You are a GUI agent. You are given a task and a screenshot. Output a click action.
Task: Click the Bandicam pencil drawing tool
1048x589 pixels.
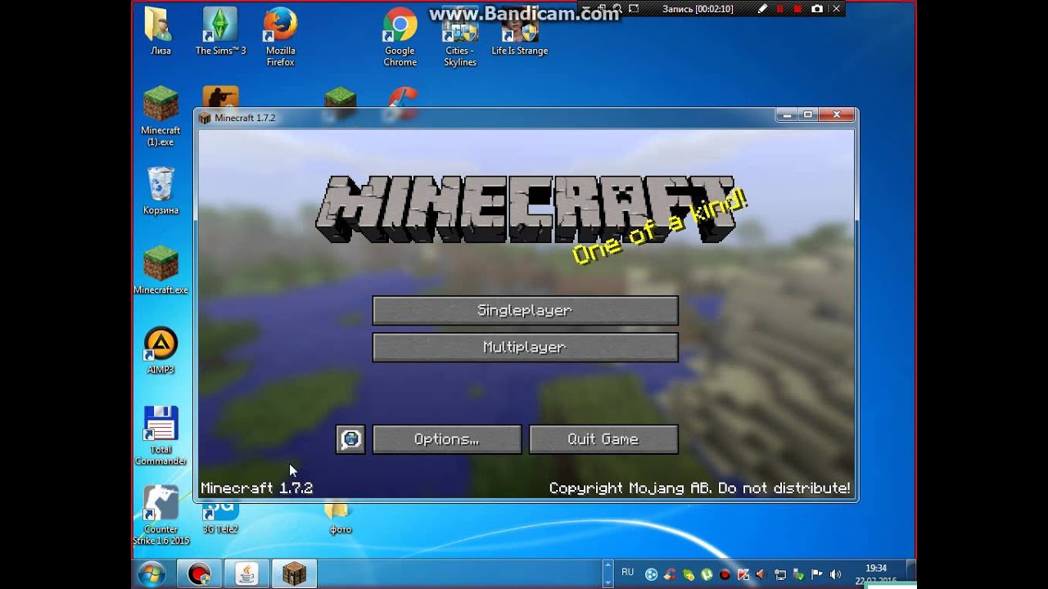point(762,9)
